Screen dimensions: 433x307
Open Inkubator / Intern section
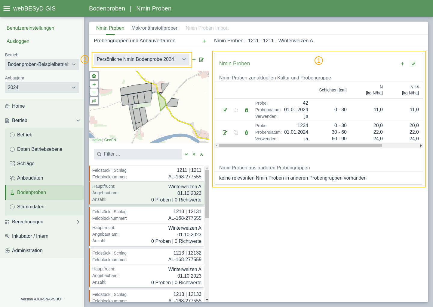coord(42,236)
